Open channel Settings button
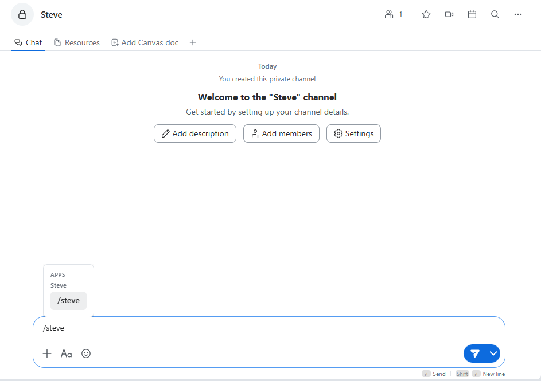The height and width of the screenshot is (381, 541). tap(353, 133)
